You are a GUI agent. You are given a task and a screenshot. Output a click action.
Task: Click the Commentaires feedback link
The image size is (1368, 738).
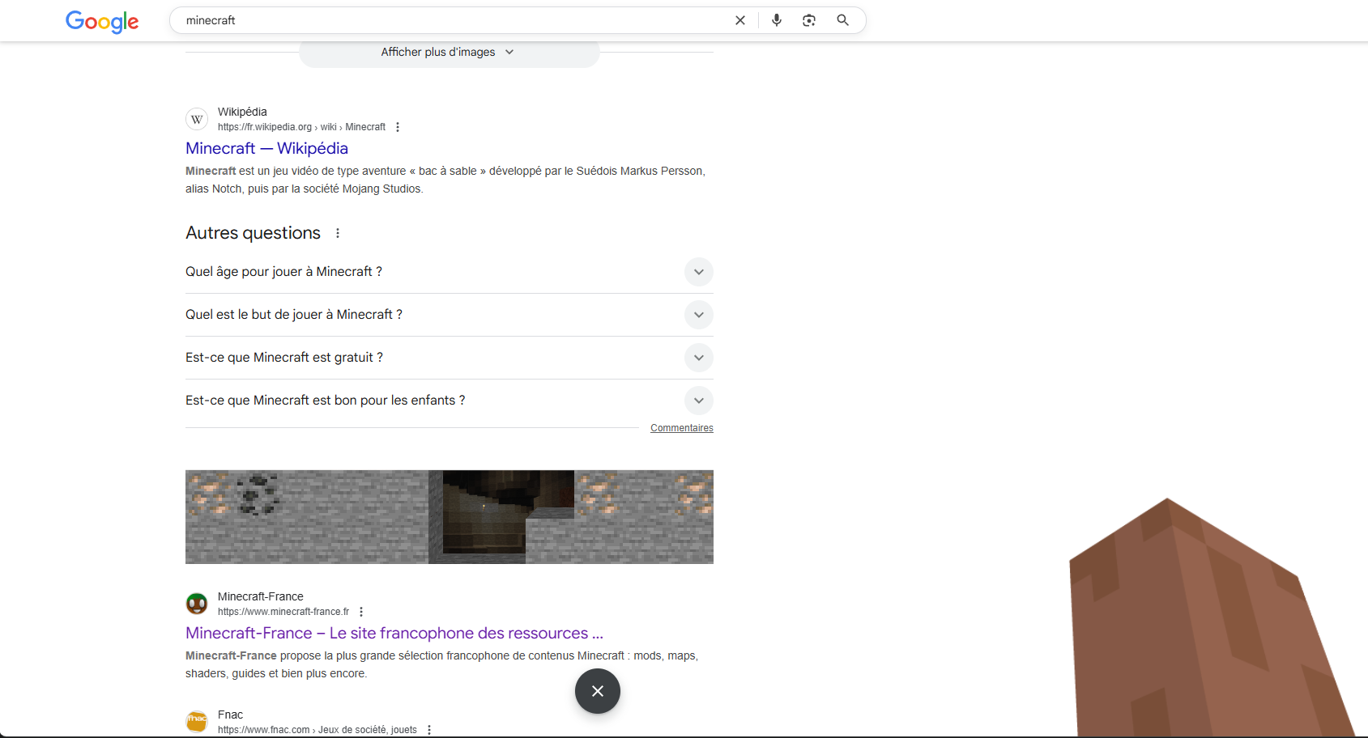681,428
